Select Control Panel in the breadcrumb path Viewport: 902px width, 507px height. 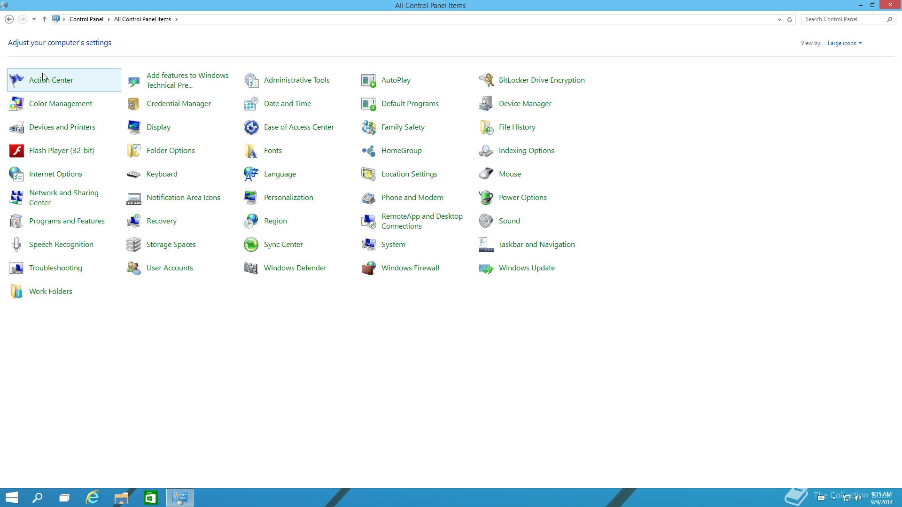point(86,19)
